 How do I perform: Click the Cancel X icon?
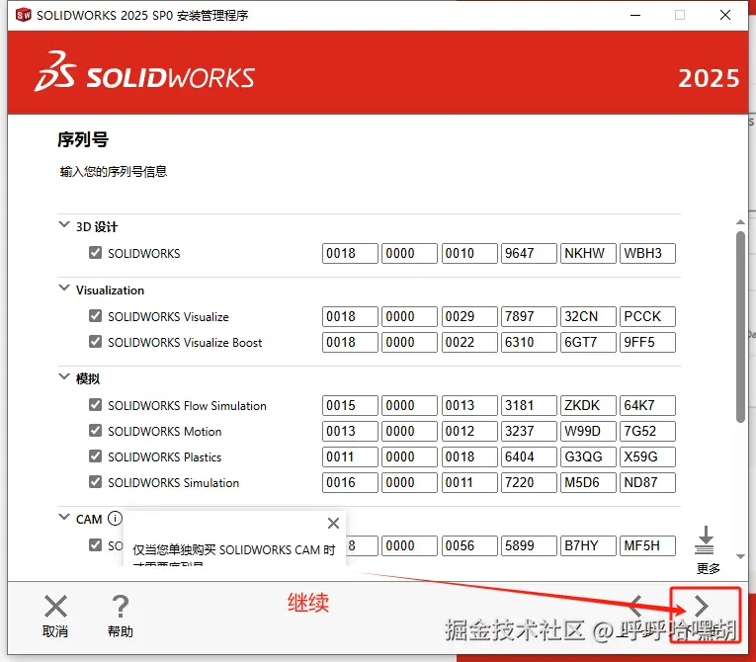click(x=55, y=606)
